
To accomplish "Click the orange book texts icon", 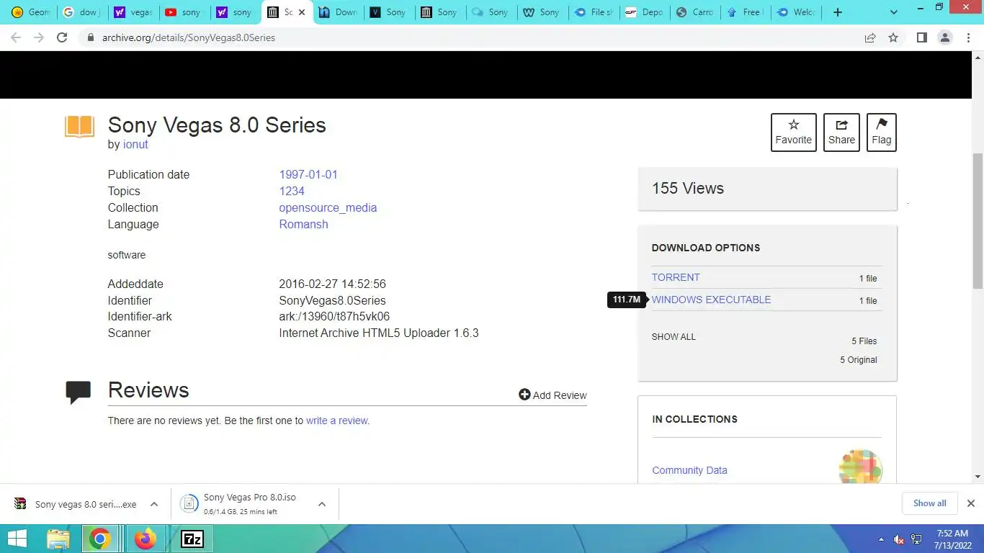I will click(79, 127).
